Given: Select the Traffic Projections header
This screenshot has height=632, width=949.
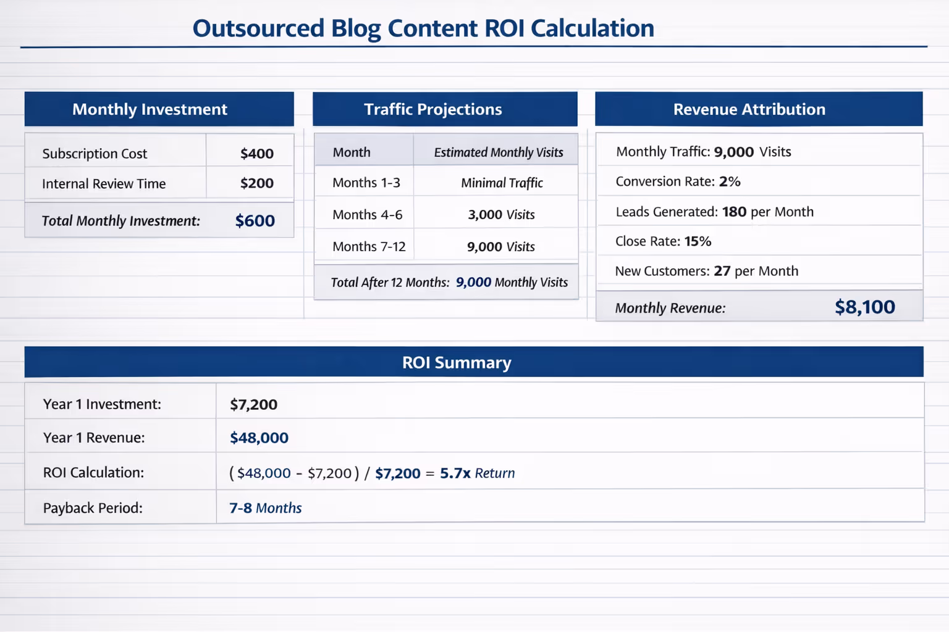Looking at the screenshot, I should point(445,109).
